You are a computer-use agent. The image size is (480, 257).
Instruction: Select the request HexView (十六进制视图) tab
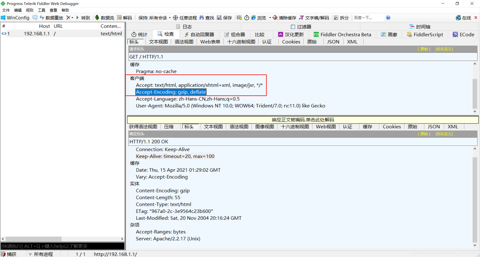coord(241,42)
